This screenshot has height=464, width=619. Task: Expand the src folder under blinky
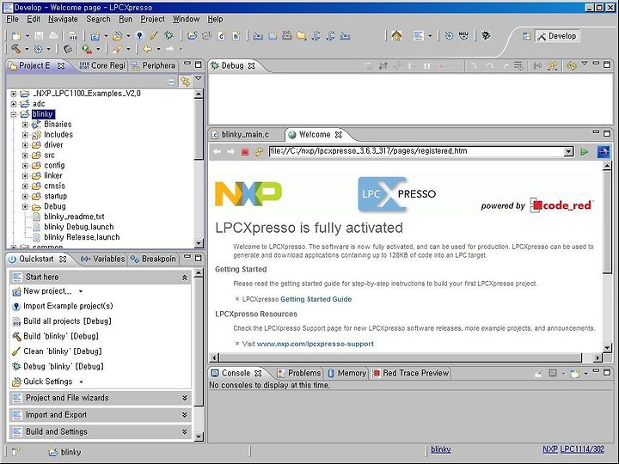(25, 155)
